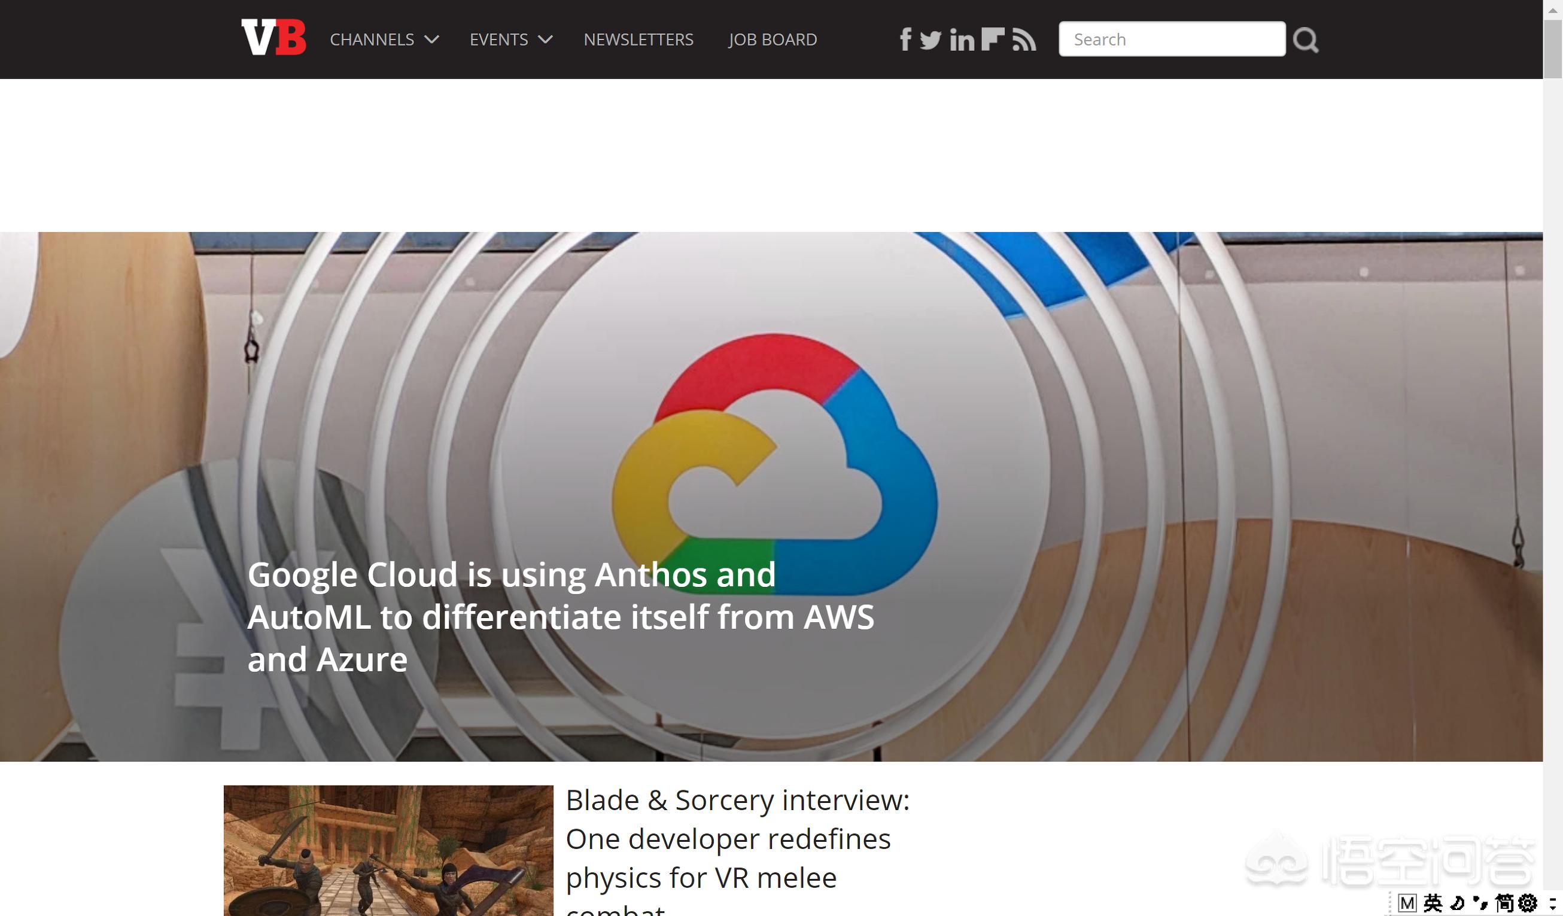
Task: Expand the CHANNELS dropdown chevron
Action: (x=431, y=39)
